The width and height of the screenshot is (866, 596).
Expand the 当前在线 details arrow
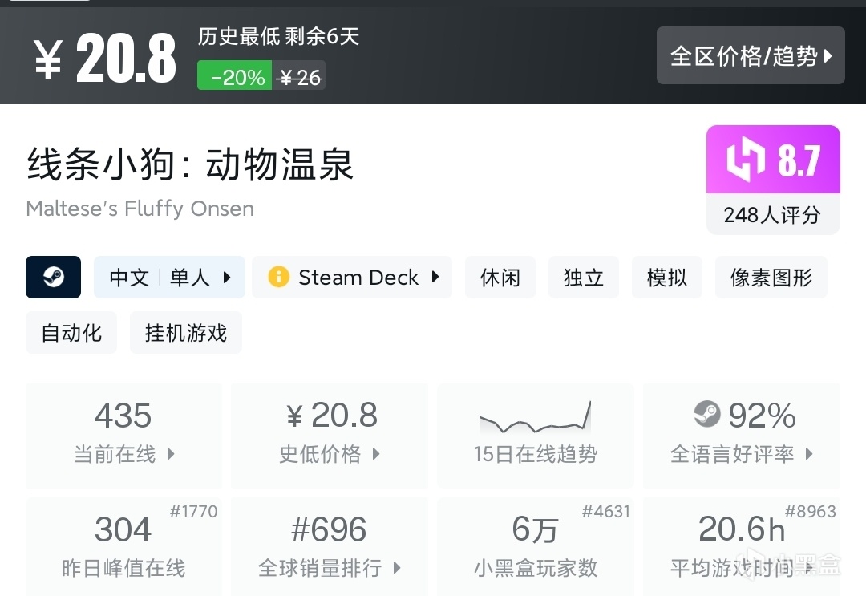171,454
